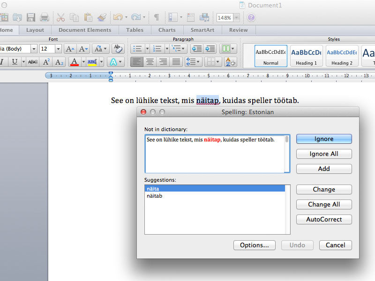375x281 pixels.
Task: Click the Print icon
Action: [44, 17]
